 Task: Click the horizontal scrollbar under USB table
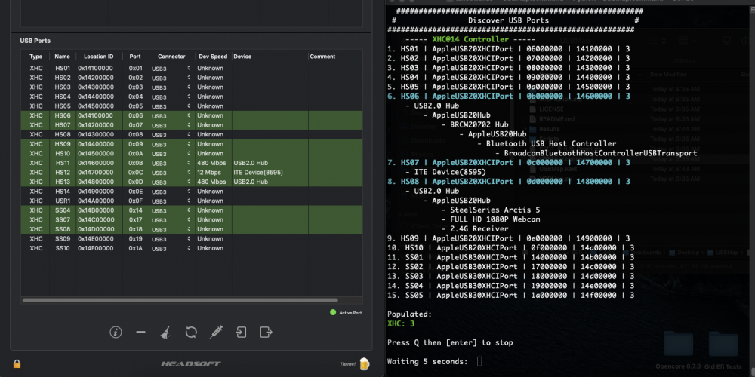tap(180, 300)
